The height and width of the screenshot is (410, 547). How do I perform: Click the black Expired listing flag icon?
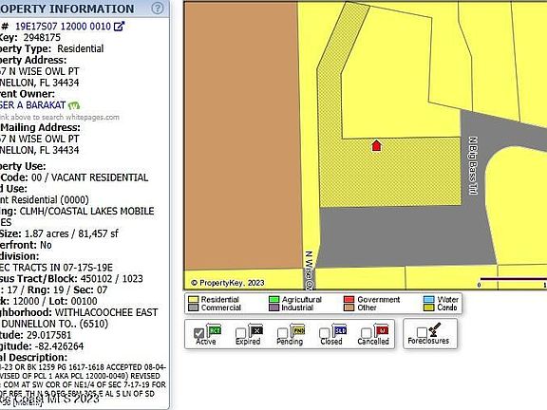(255, 330)
